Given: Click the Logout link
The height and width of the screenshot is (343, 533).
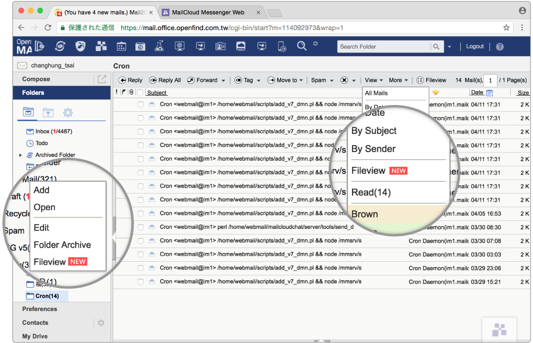Looking at the screenshot, I should pos(475,46).
